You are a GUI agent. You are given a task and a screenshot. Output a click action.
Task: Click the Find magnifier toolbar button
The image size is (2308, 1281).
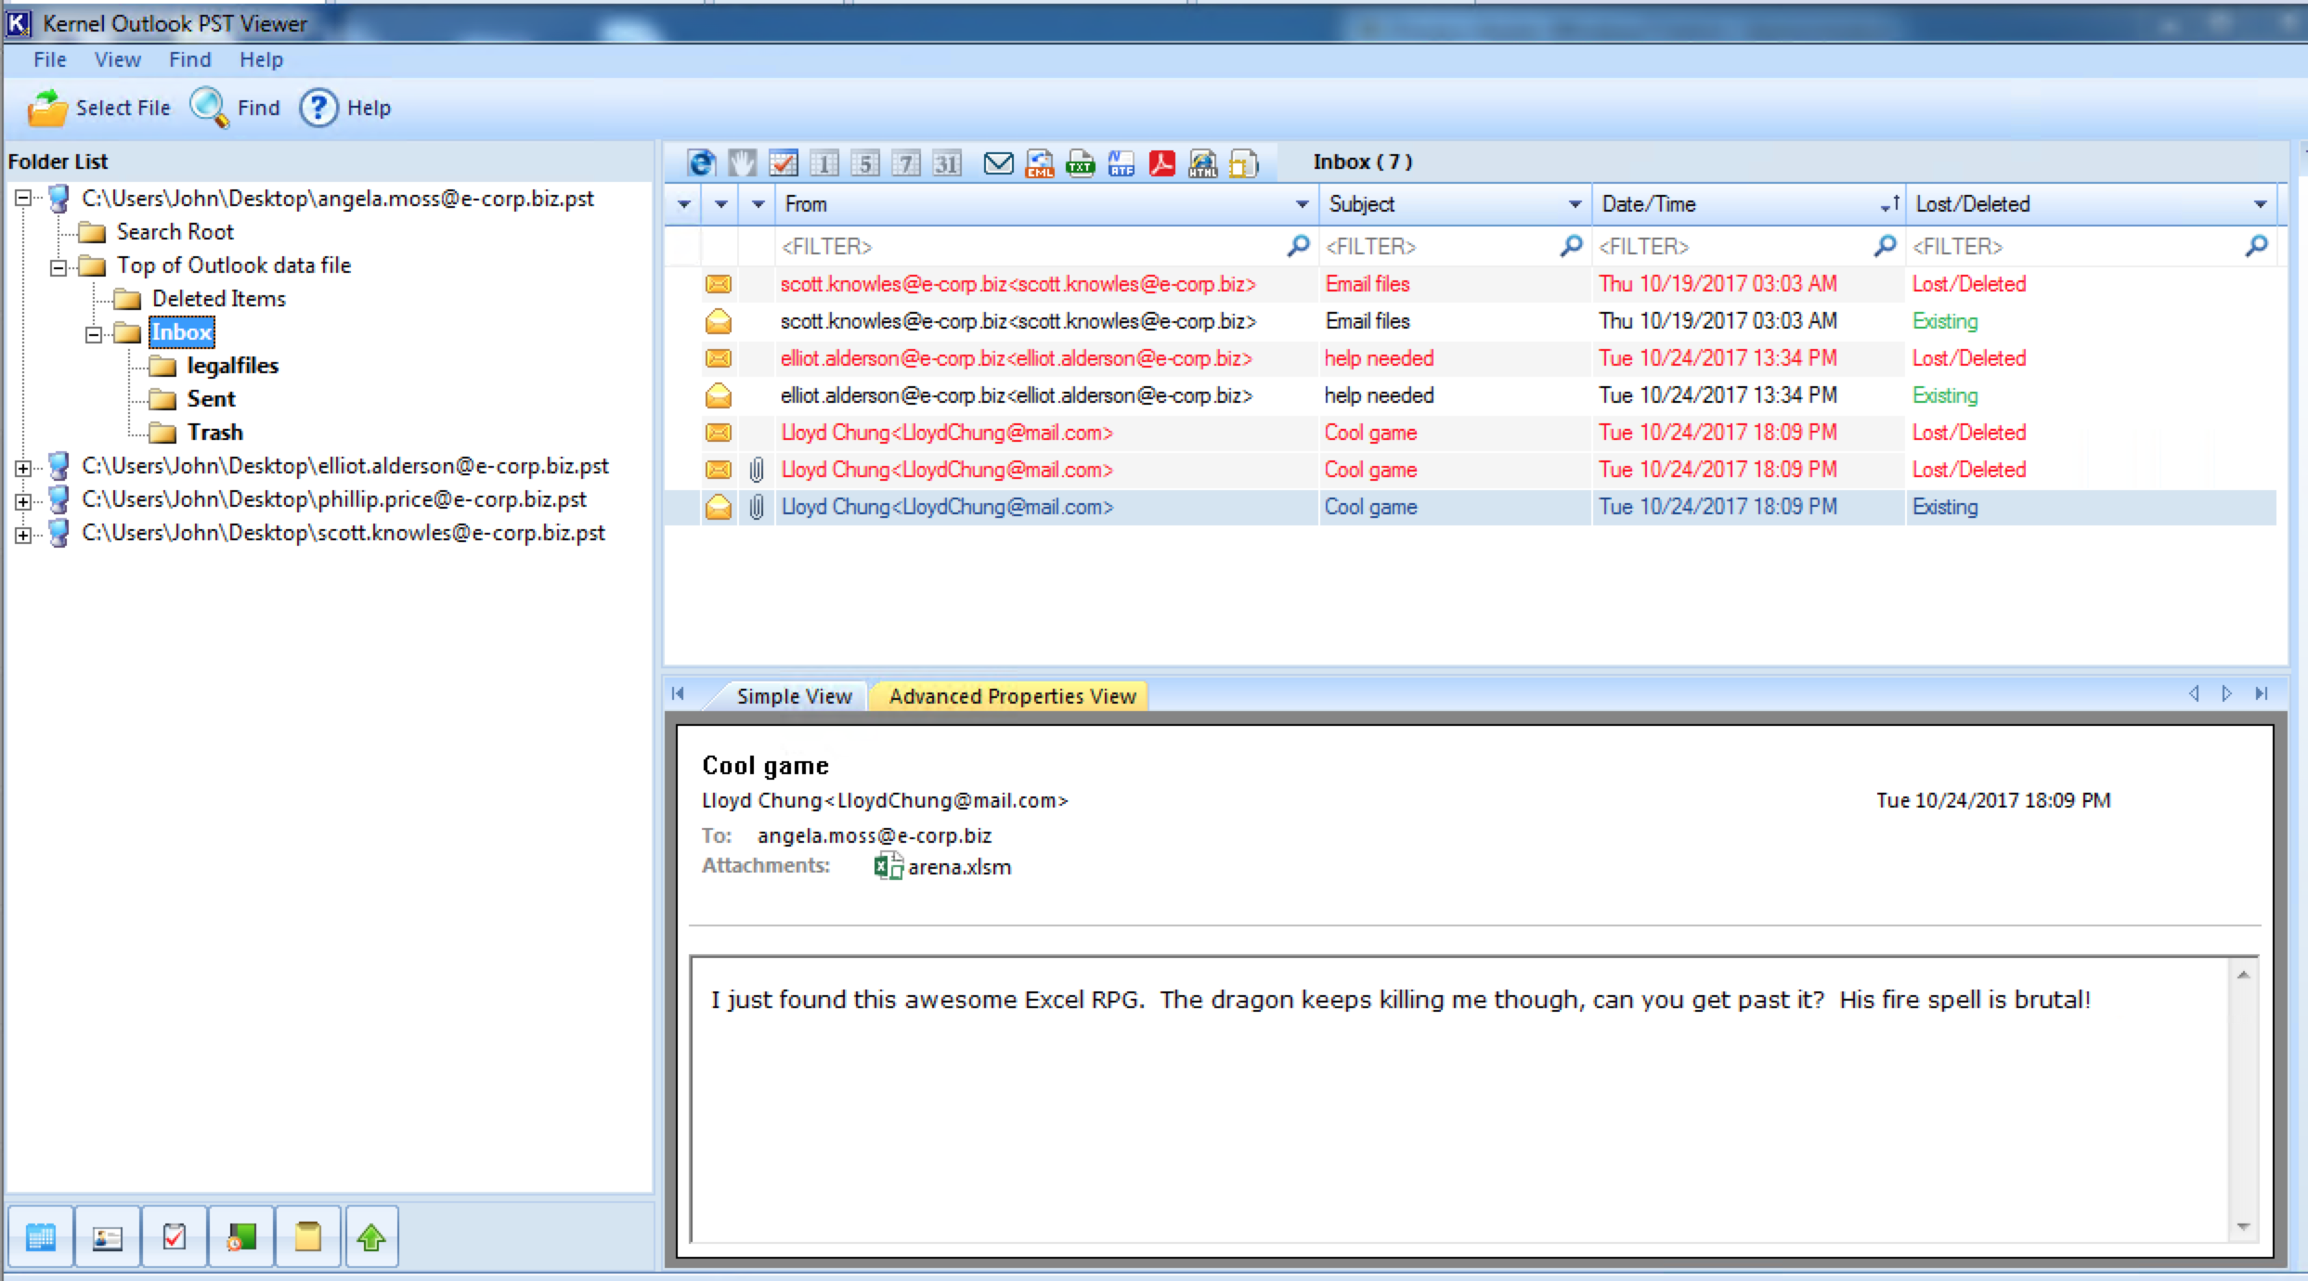point(235,108)
